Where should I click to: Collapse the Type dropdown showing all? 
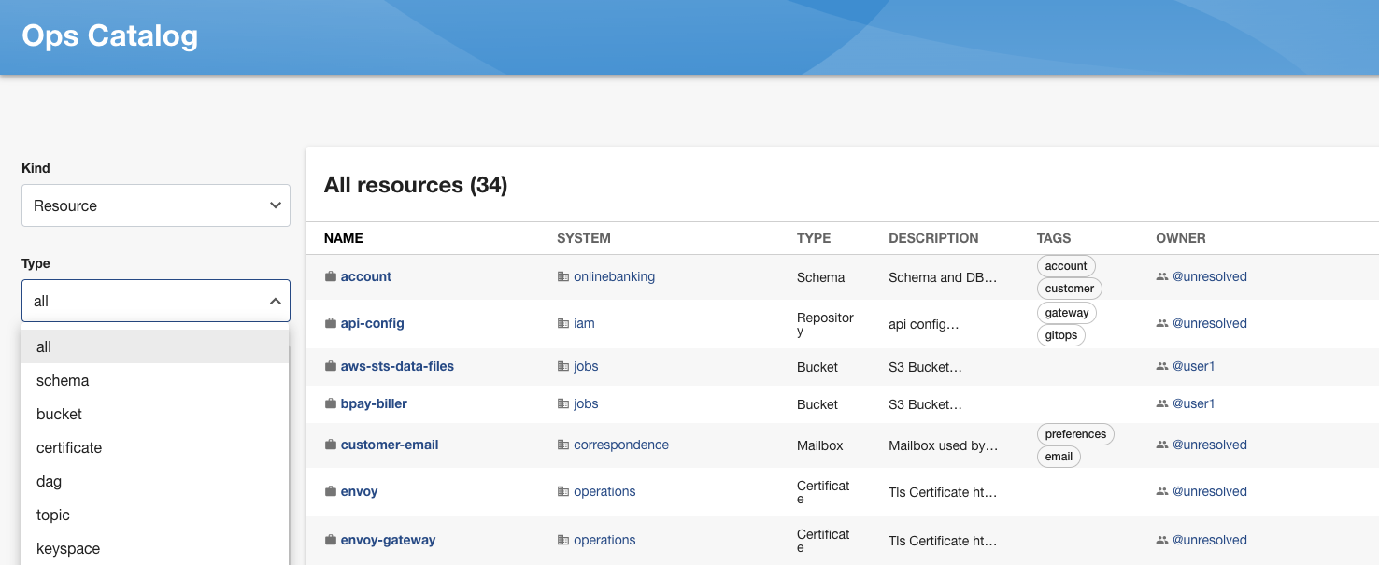[x=156, y=301]
